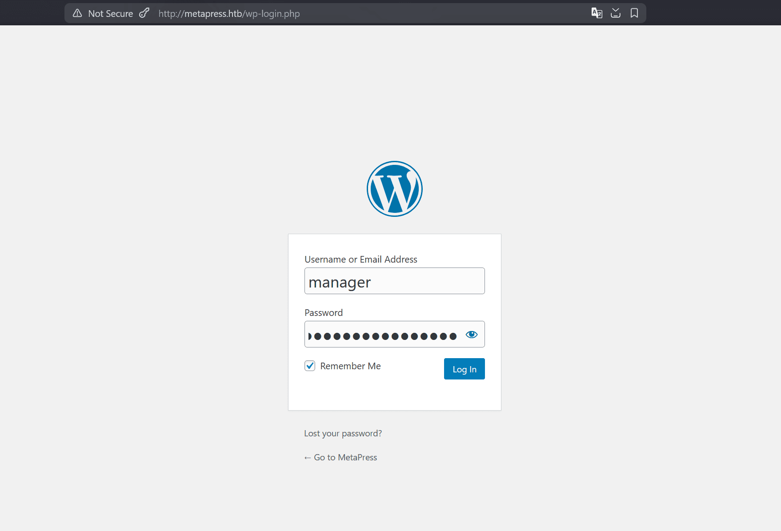
Task: Bookmark this page using the bookmark icon
Action: (x=634, y=13)
